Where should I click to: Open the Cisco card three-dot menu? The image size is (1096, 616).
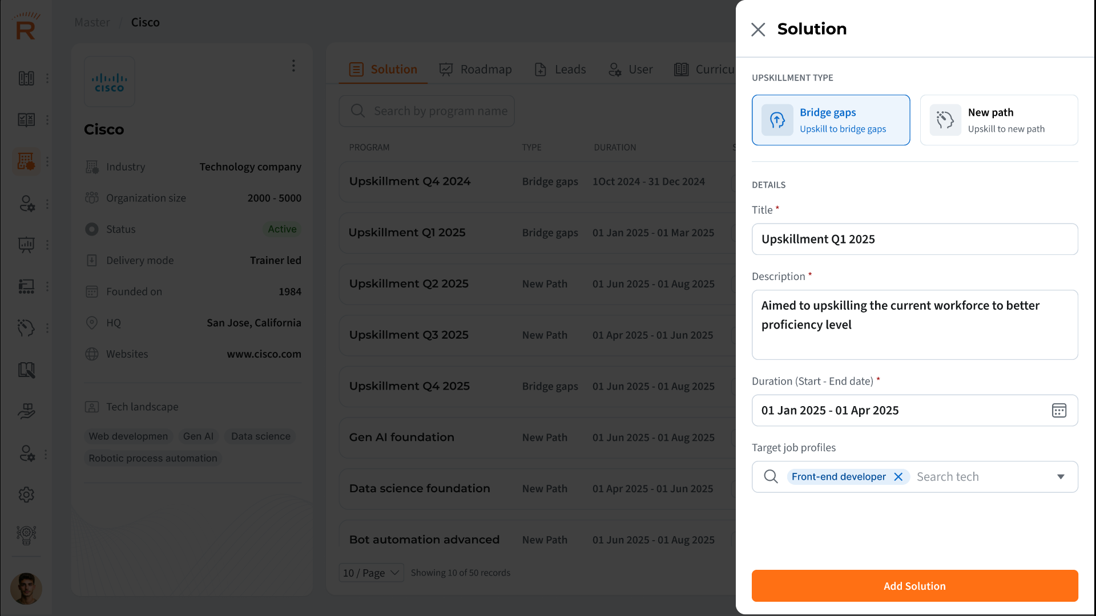click(x=293, y=66)
